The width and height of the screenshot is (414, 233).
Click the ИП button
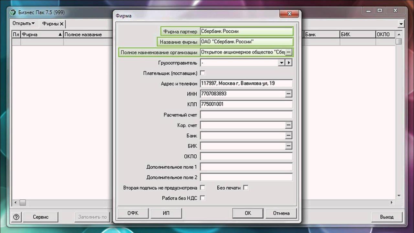(166, 213)
